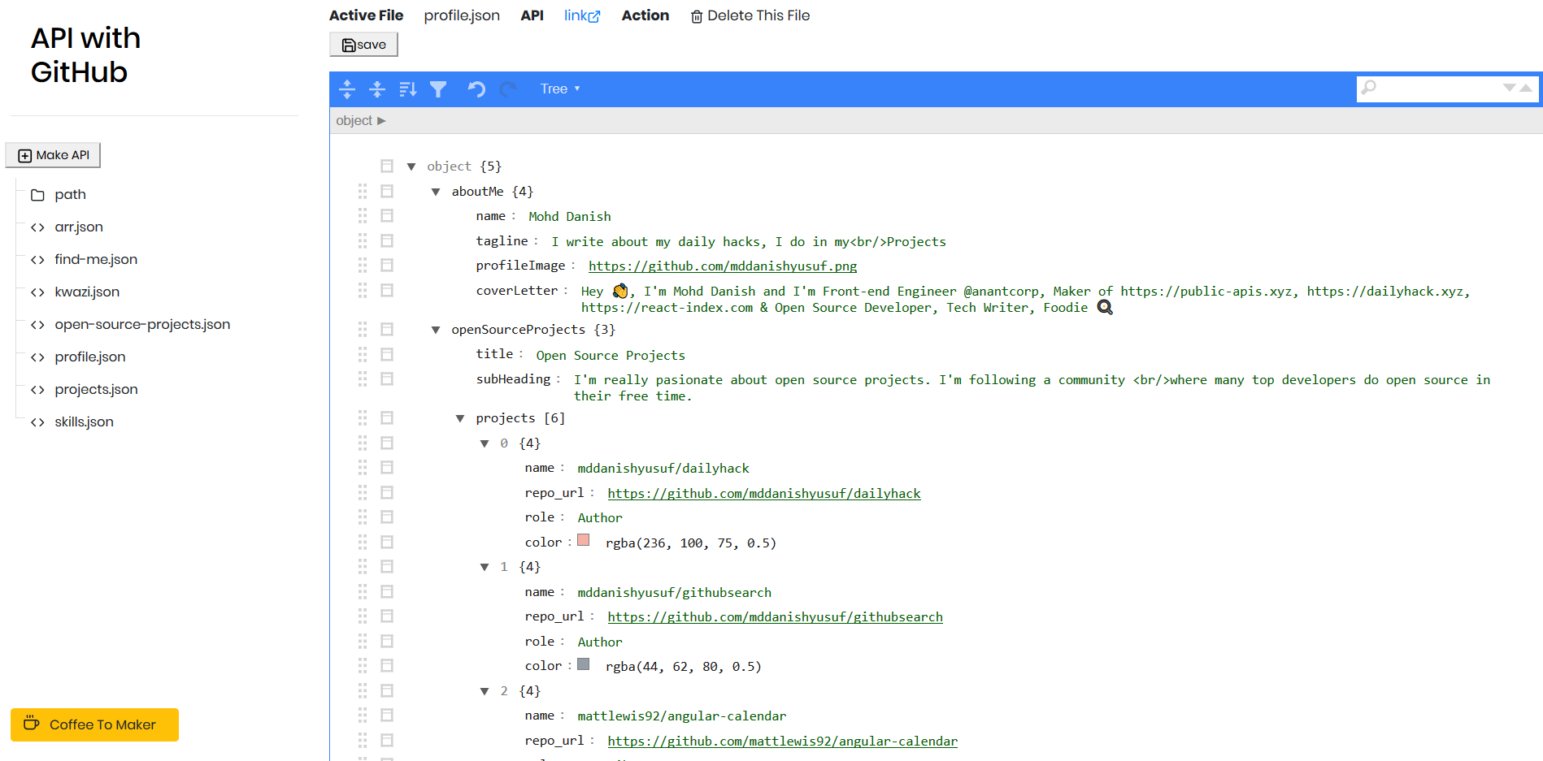Click the undo icon
Screen dimensions: 1543x761
click(x=476, y=89)
